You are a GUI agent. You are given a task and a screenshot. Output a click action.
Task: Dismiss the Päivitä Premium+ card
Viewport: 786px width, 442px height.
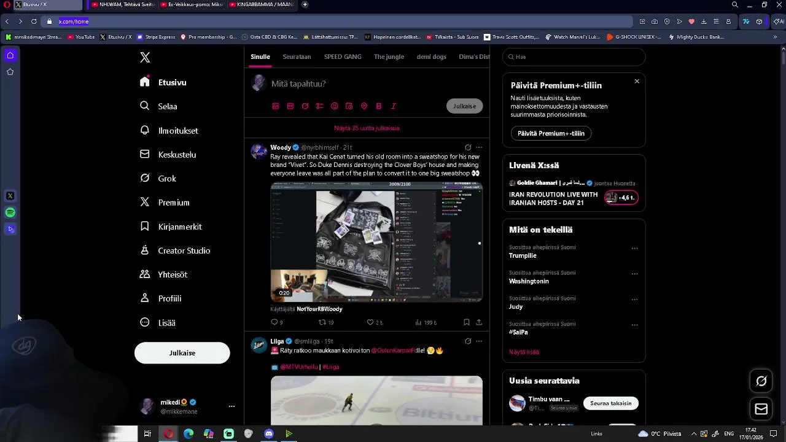[637, 81]
